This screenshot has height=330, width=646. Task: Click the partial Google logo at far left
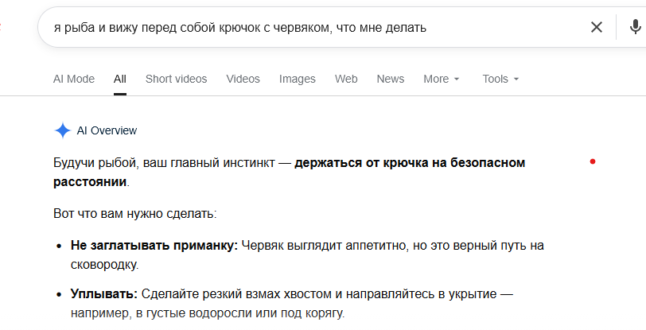click(1, 28)
